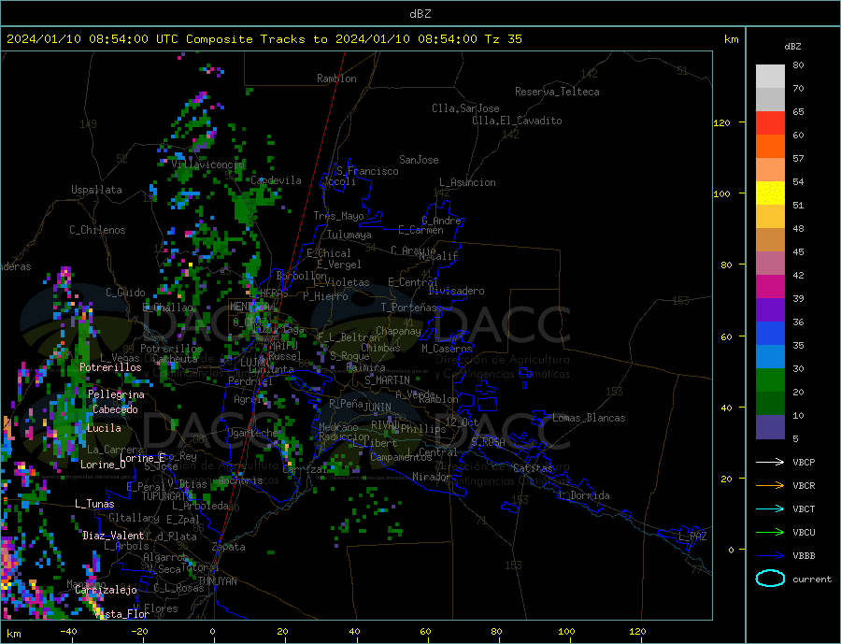This screenshot has height=644, width=841.
Task: Click the 'Tulumaya' map label
Action: click(x=349, y=235)
